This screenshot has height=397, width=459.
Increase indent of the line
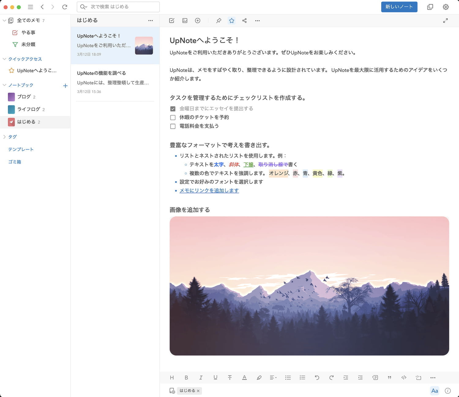[x=346, y=378]
